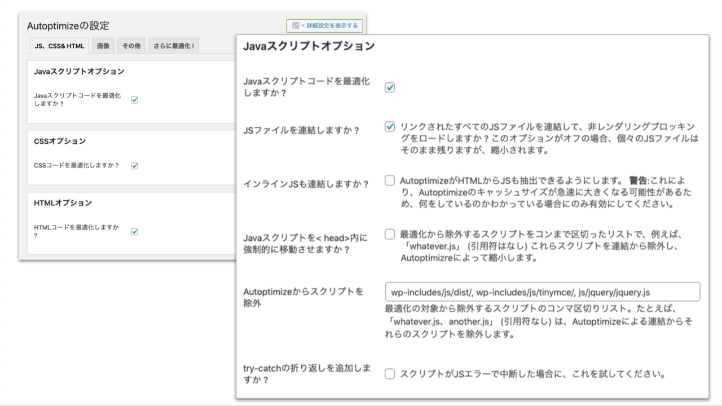This screenshot has height=406, width=722.
Task: Switch to the JS、CSS& HTML tab
Action: (x=59, y=46)
